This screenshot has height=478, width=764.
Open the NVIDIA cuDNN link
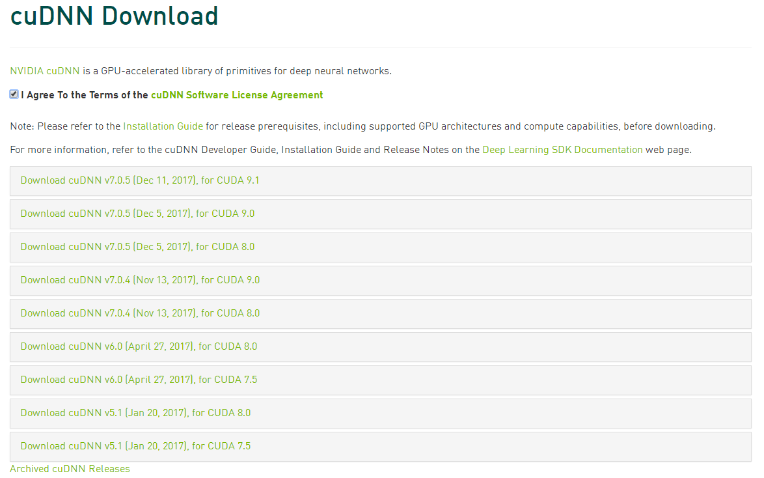[x=45, y=71]
